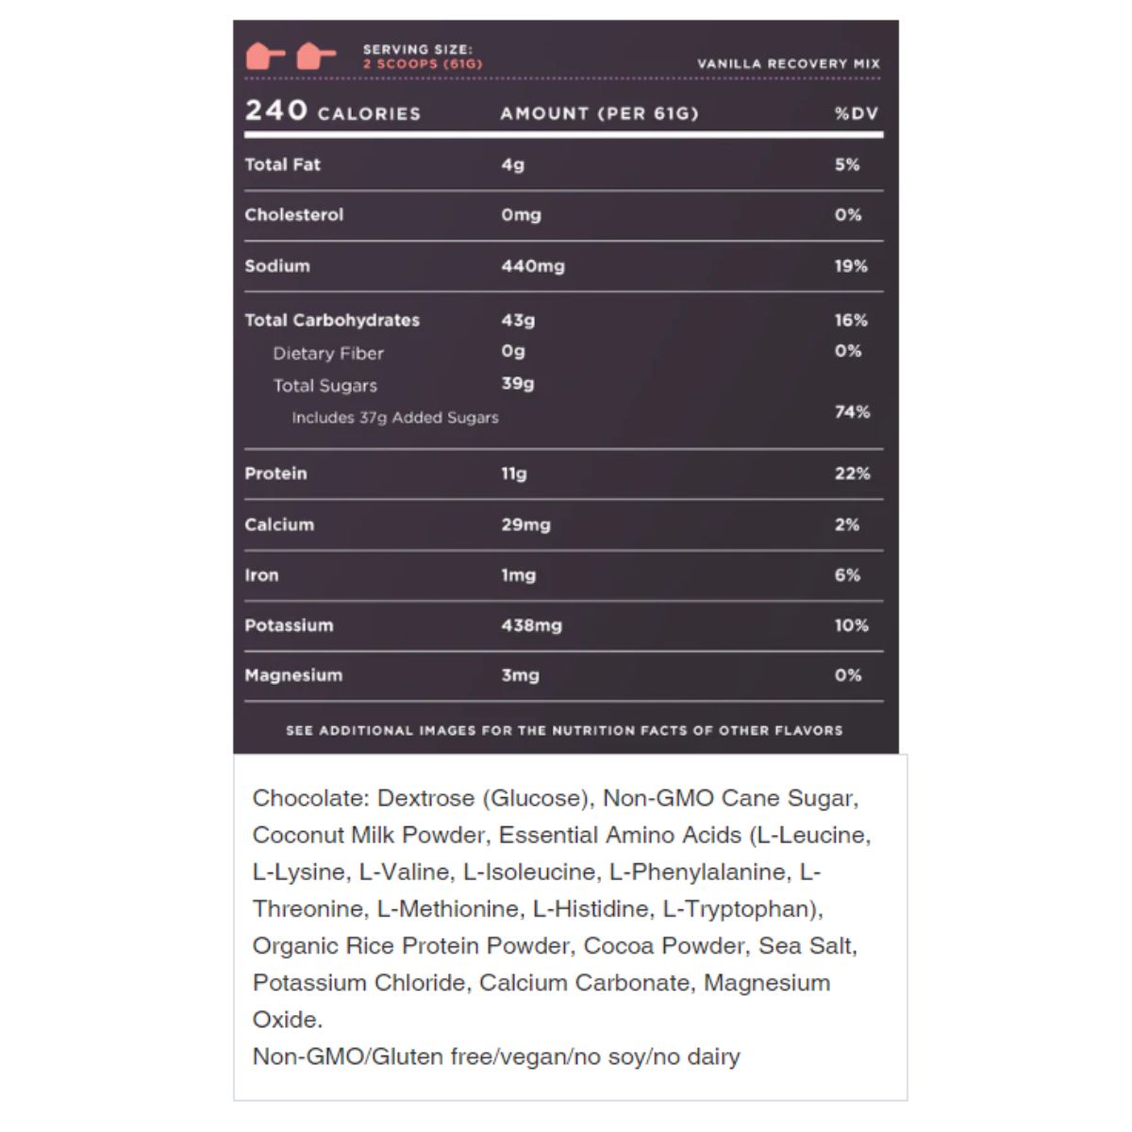Select the Total Fat row label
The width and height of the screenshot is (1132, 1132).
click(x=282, y=164)
